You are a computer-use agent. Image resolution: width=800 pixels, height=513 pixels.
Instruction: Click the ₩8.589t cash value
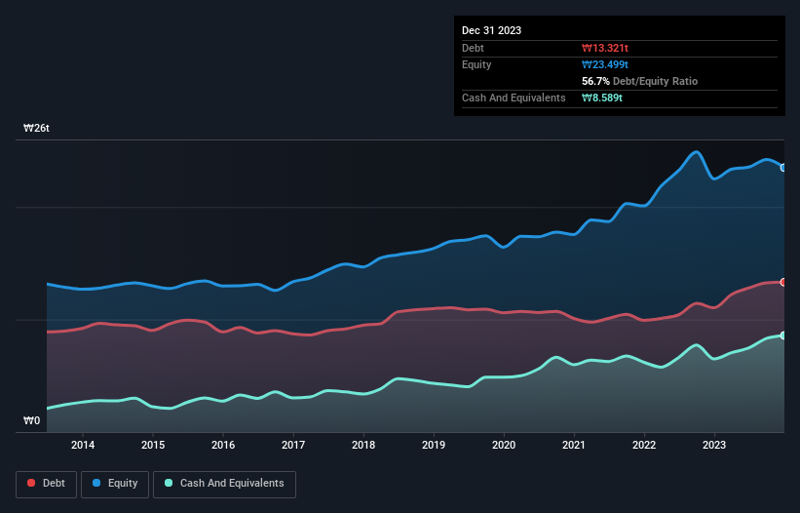601,98
